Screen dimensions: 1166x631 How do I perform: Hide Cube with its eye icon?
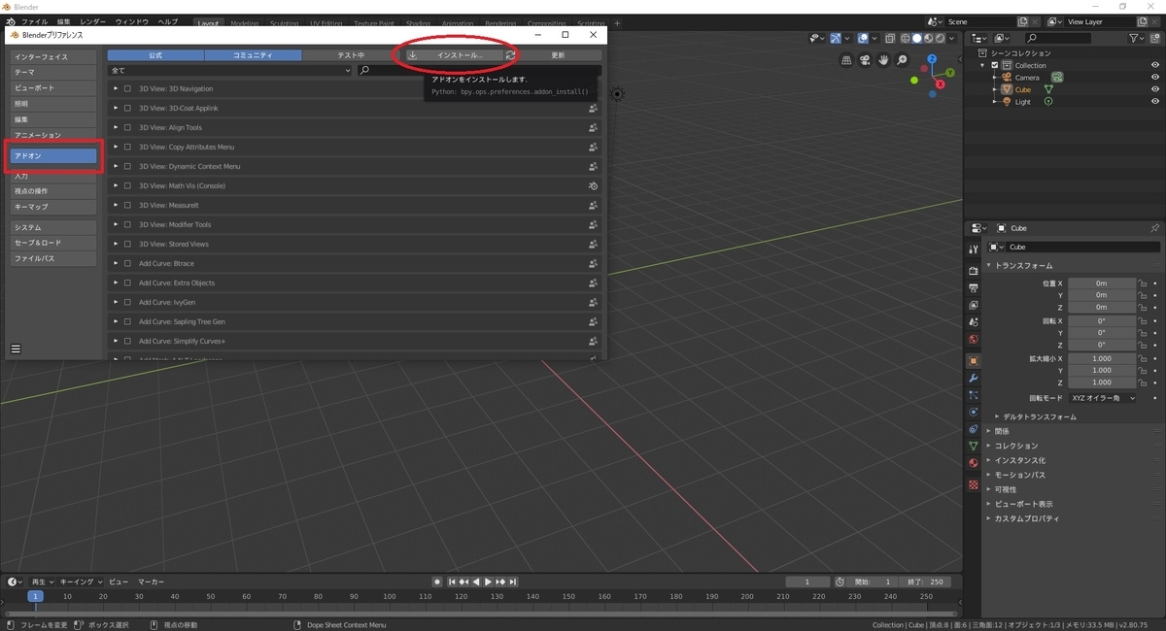coord(1155,89)
